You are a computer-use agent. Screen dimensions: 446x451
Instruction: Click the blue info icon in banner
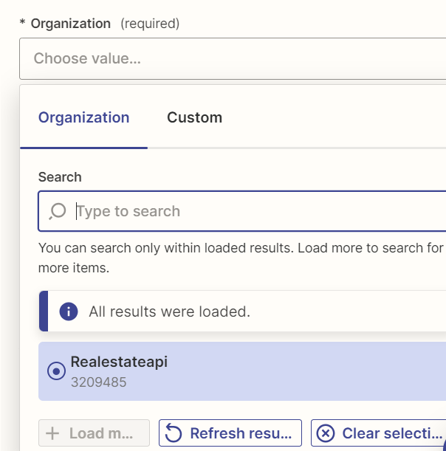point(69,311)
